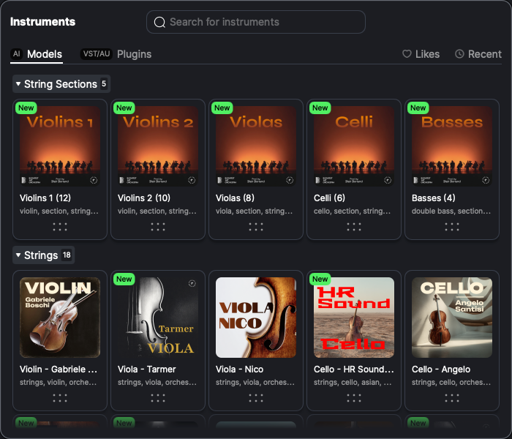Click the Basses (4) title

[x=433, y=198]
